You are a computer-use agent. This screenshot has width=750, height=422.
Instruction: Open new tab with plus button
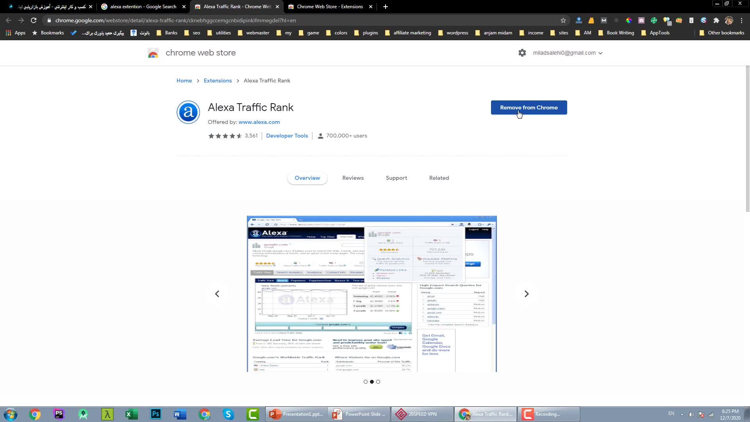coord(385,7)
